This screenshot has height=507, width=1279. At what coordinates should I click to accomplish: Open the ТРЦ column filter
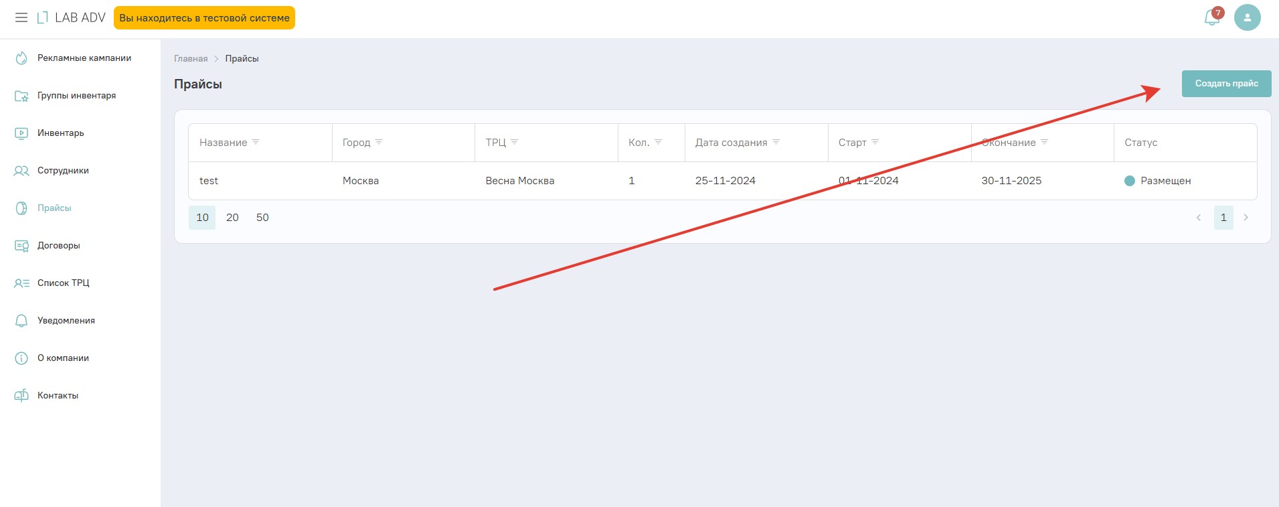pyautogui.click(x=515, y=142)
